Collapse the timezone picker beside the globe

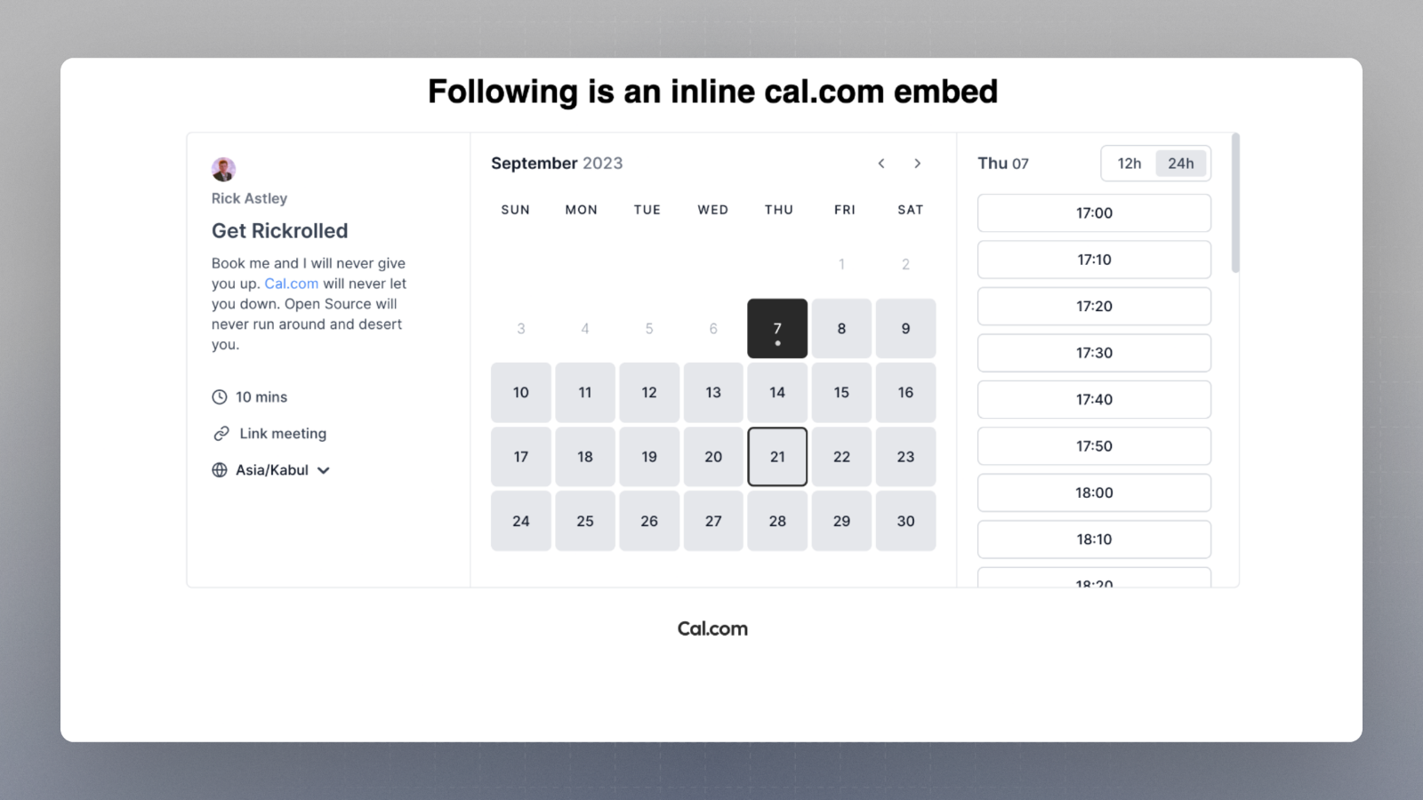tap(324, 470)
